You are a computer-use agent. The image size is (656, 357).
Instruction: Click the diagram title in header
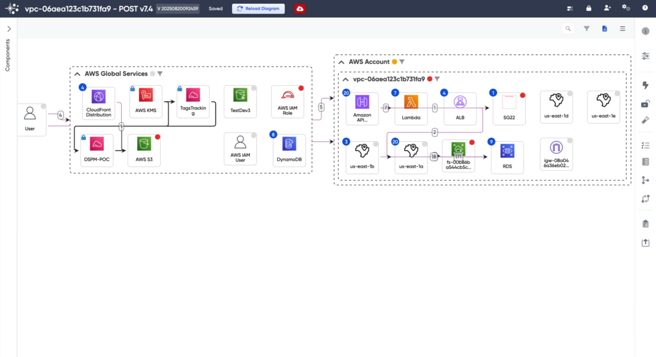coord(88,8)
